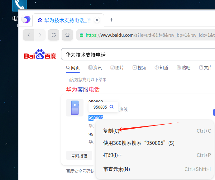This screenshot has height=180, width=215.
Task: Go to browser home page
Action: pos(67,35)
